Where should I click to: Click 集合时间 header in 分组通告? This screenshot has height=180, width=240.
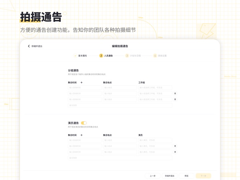point(72,83)
